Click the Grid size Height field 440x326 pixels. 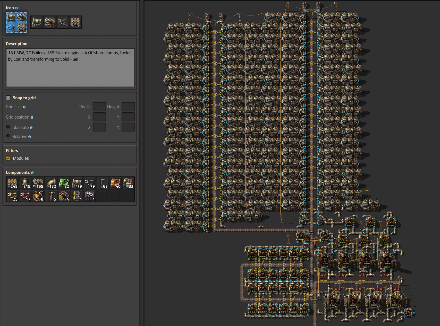tap(128, 107)
